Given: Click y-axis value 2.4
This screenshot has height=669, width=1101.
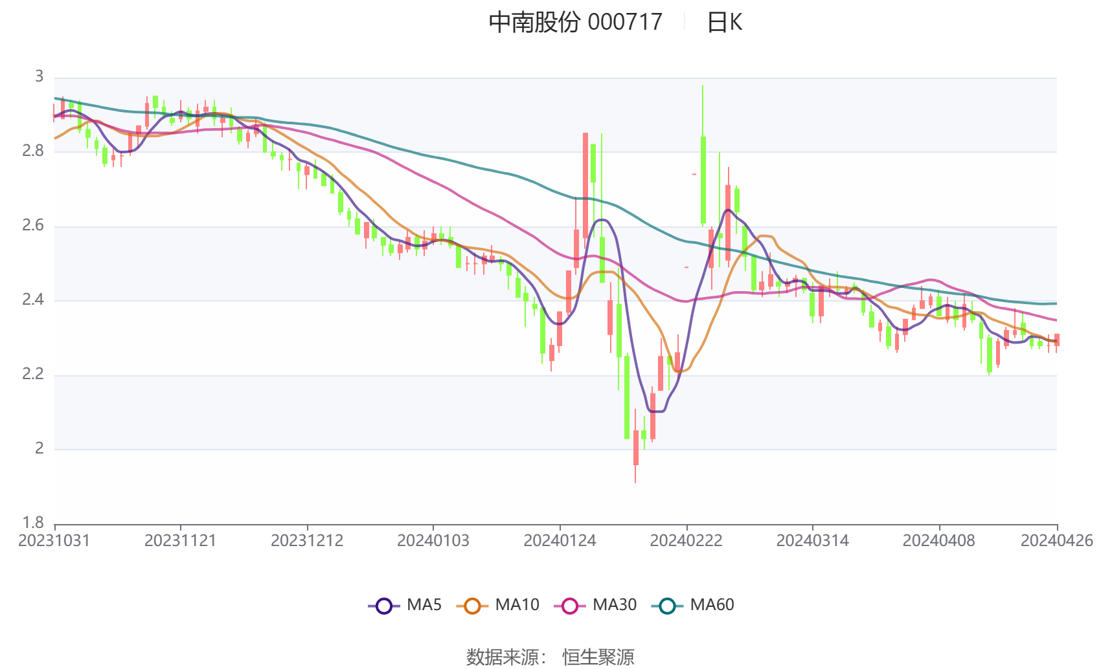Looking at the screenshot, I should pyautogui.click(x=33, y=300).
